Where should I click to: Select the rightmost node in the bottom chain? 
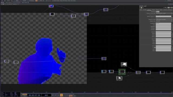162,72
